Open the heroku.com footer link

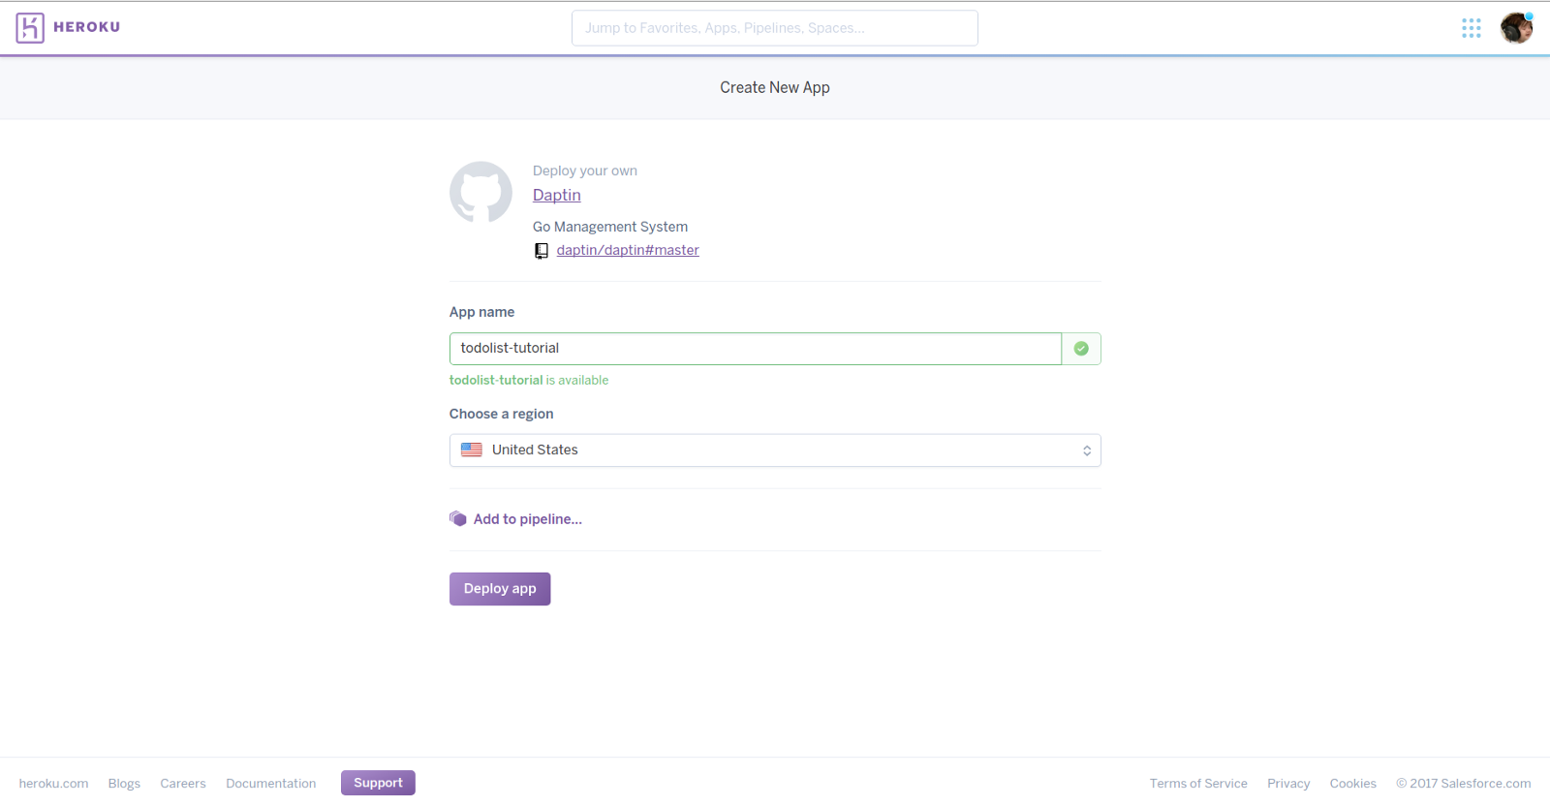tap(53, 784)
